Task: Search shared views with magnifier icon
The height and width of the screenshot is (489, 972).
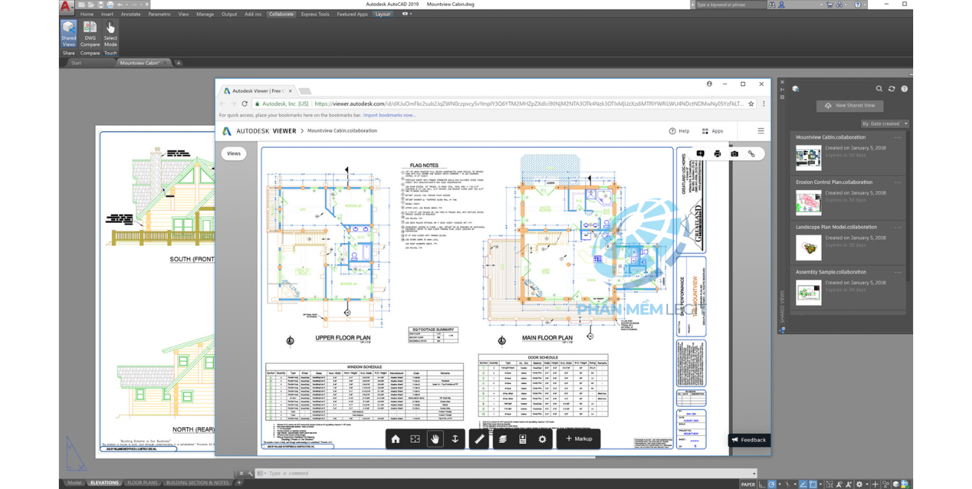Action: tap(879, 89)
